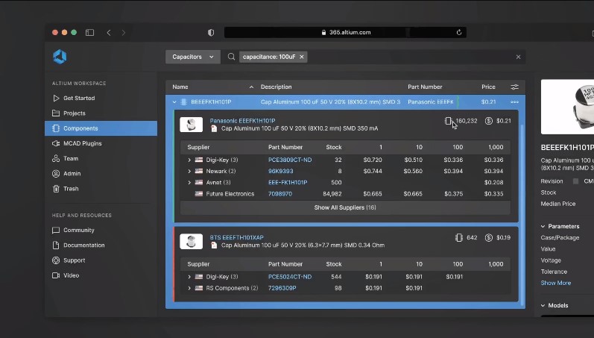The height and width of the screenshot is (338, 594).
Task: Click the Altium 365 logo icon
Action: (60, 57)
